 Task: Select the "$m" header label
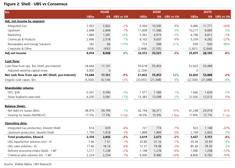pyautogui.click(x=7, y=12)
